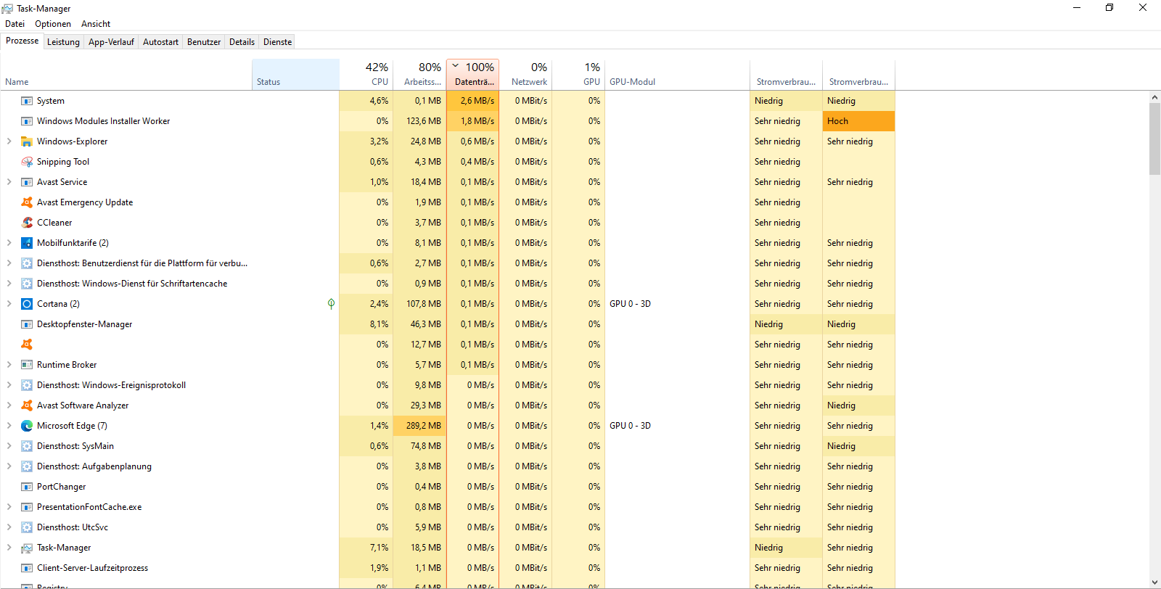
Task: Click the unnamed Avast process icon
Action: (27, 345)
